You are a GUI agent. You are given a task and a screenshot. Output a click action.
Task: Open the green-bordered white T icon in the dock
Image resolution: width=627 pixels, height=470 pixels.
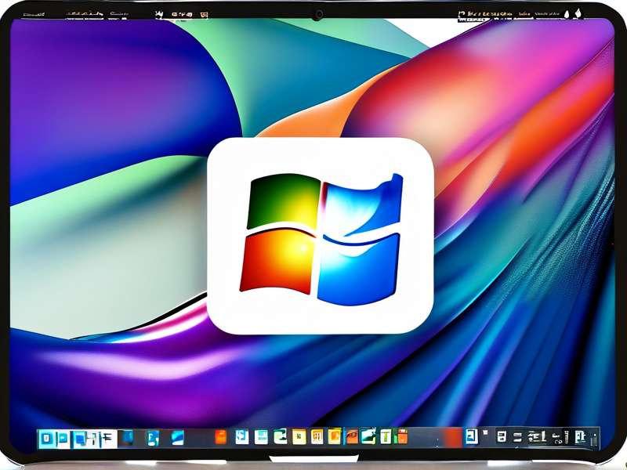click(x=386, y=436)
